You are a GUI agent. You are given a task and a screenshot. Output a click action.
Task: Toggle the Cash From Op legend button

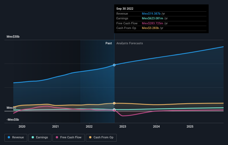coord(101,138)
